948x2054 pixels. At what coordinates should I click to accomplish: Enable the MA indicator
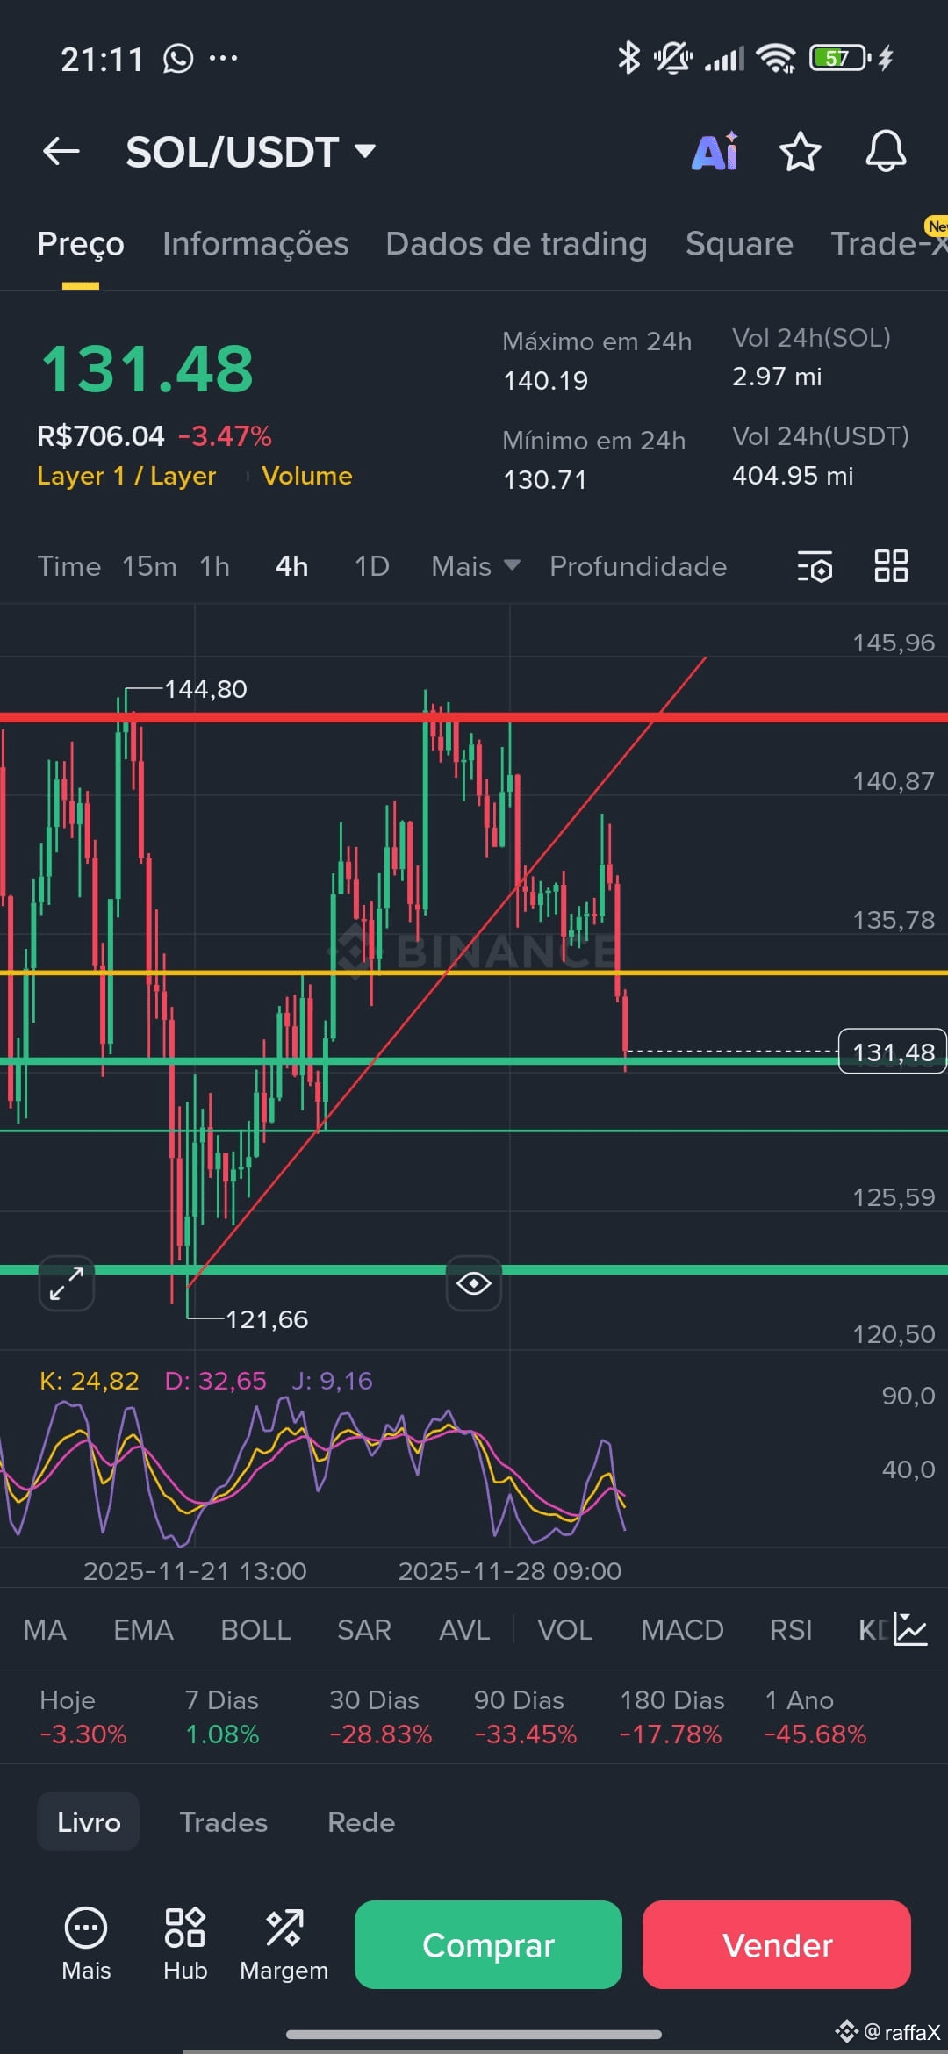[45, 1630]
